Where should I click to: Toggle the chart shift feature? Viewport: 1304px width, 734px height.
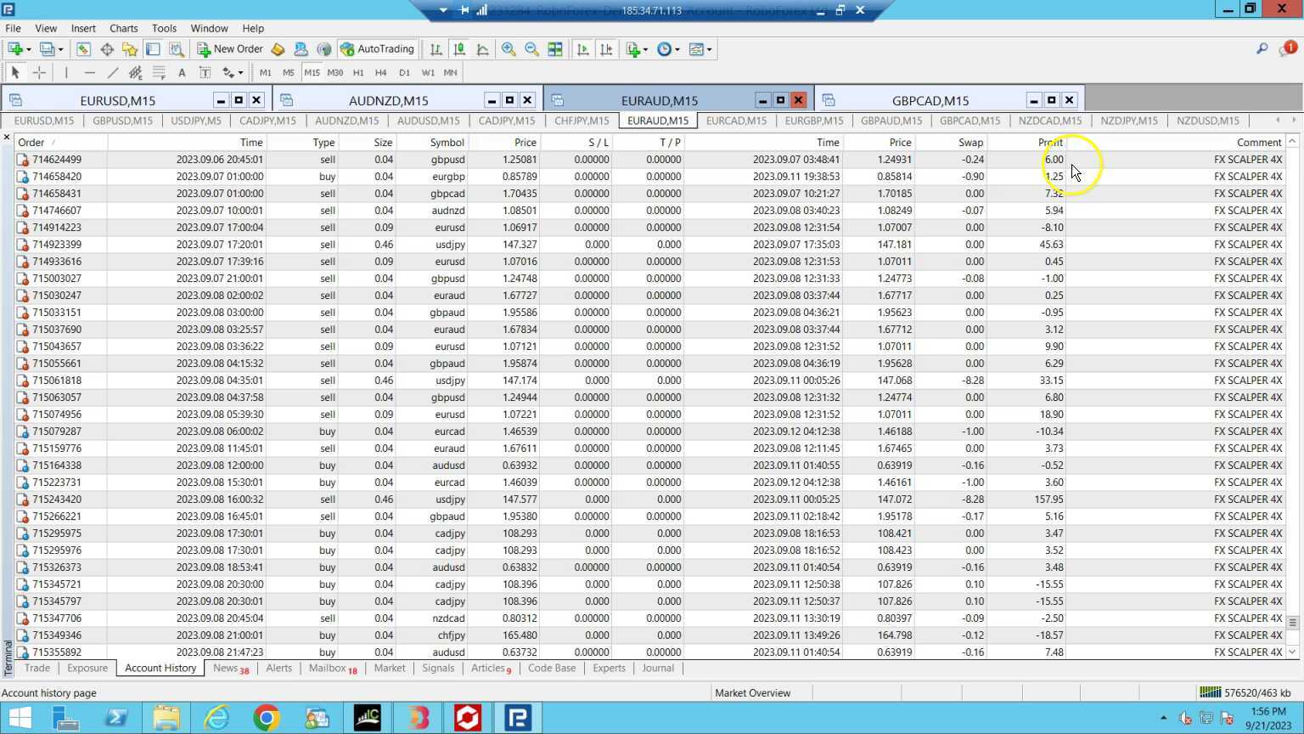pyautogui.click(x=605, y=48)
